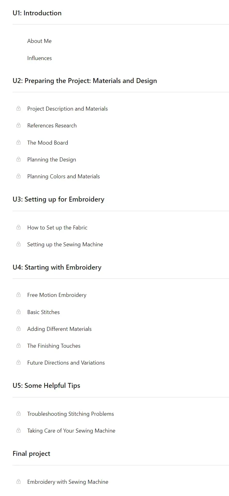Click the Final project section heading
This screenshot has width=229, height=496.
(31, 454)
